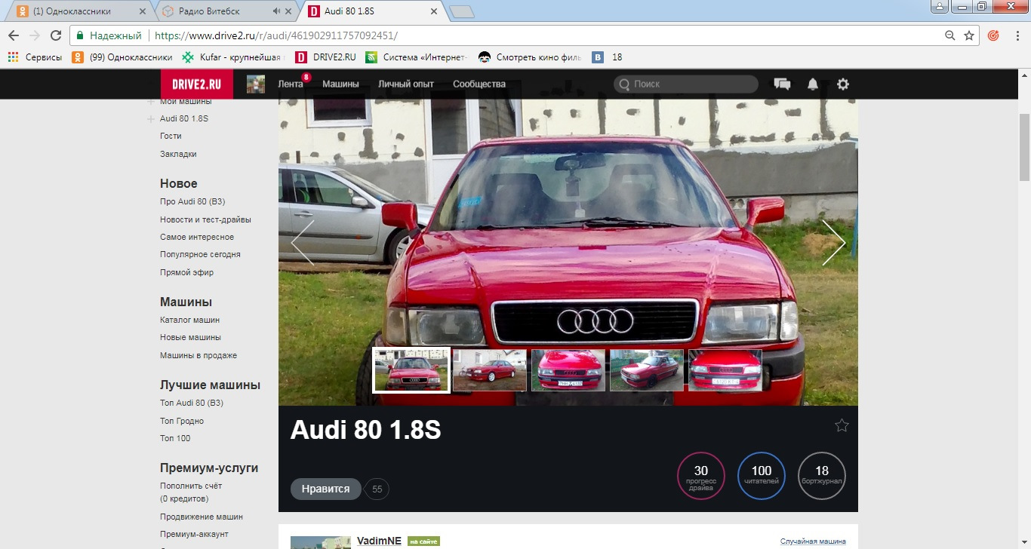Open Гости in the sidebar

click(x=171, y=136)
